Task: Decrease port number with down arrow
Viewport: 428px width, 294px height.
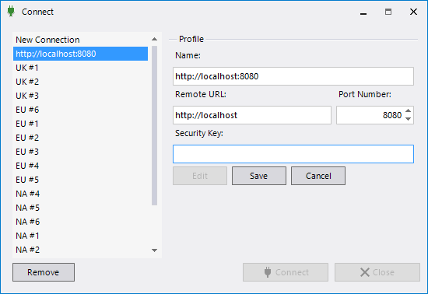Action: coord(408,119)
